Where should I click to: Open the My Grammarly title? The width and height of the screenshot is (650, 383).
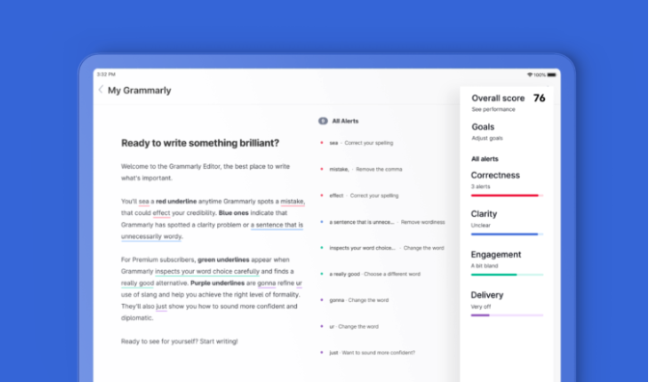(x=139, y=91)
